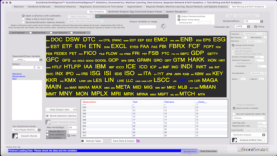Toggle Output Filename attribute checkbox
Screen dimensions: 277x156
coord(179,16)
